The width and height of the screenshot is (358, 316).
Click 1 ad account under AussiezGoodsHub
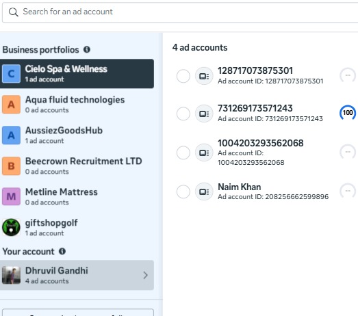coord(44,141)
